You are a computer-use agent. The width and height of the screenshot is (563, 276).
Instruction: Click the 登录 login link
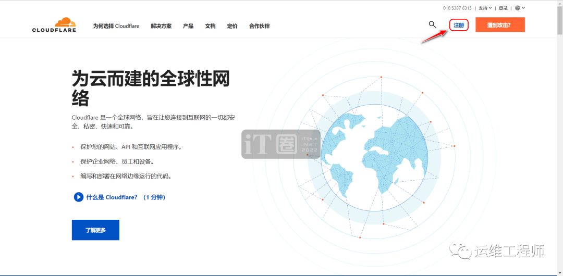coord(504,8)
